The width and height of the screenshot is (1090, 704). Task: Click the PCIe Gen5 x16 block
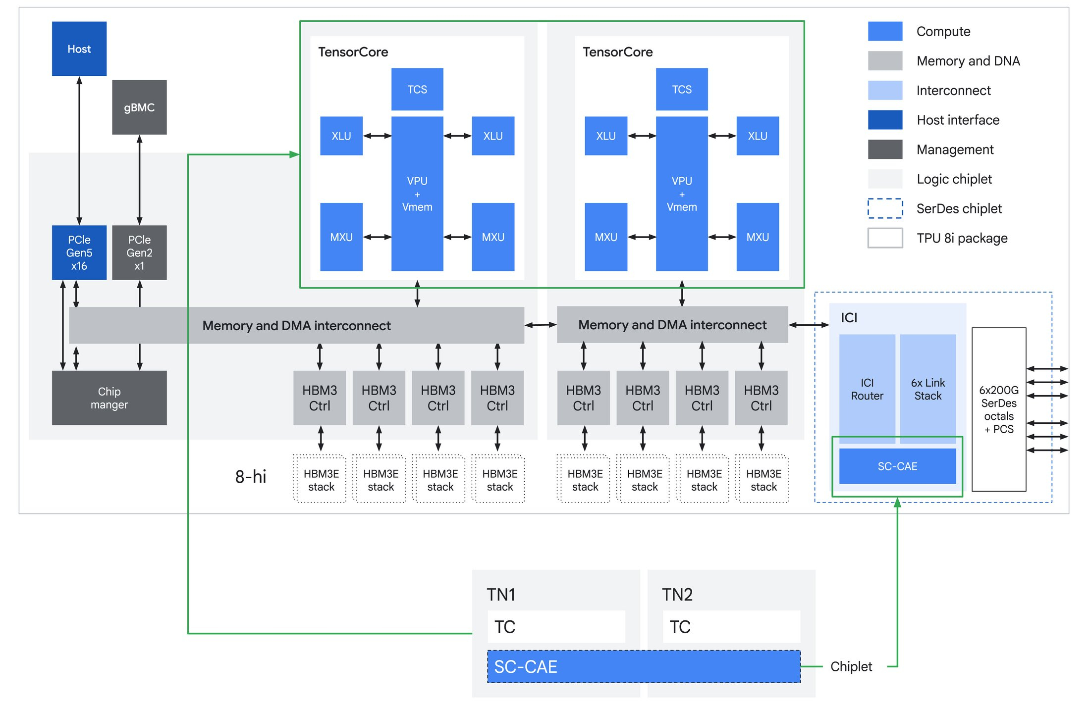tap(79, 252)
